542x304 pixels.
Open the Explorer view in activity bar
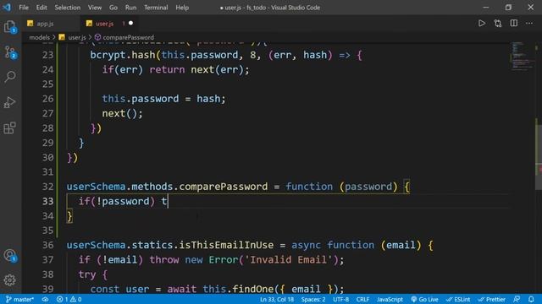[10, 26]
